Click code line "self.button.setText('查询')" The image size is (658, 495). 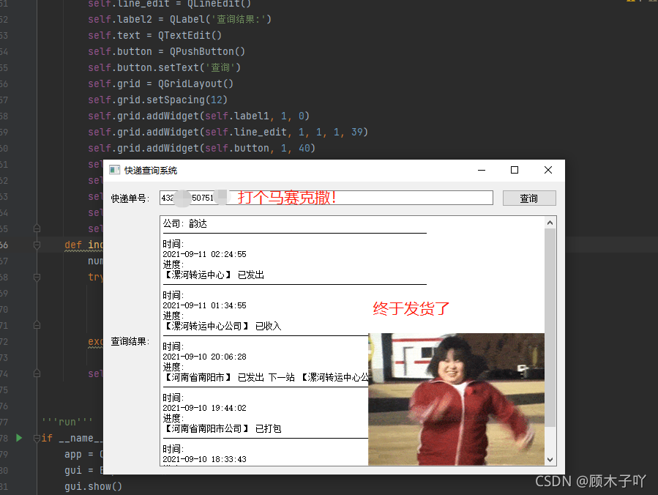point(164,67)
